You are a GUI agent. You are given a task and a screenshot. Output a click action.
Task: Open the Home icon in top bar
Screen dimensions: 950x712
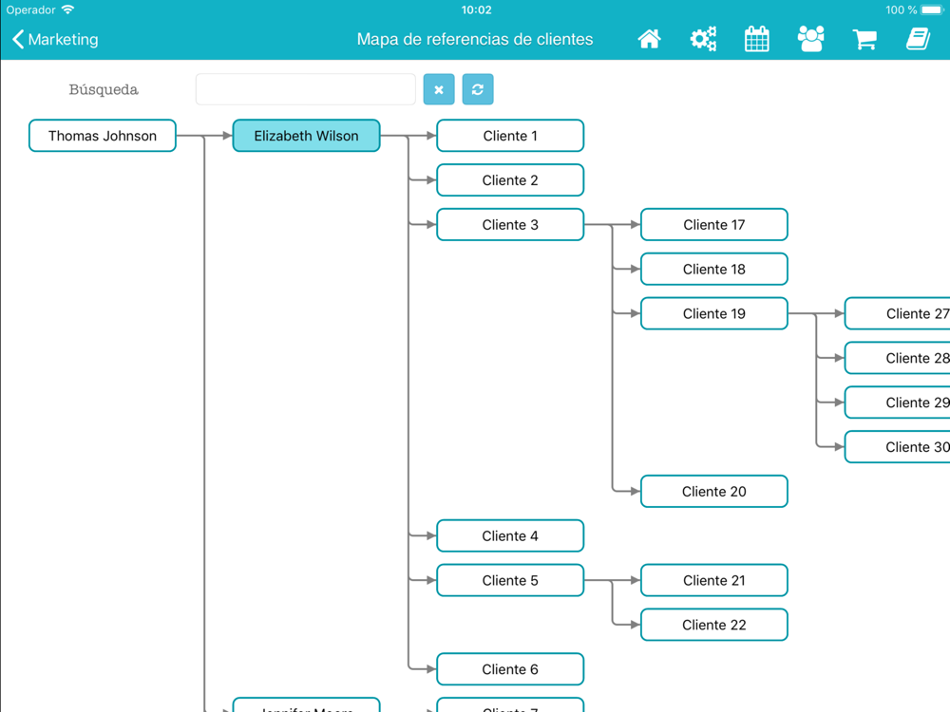pos(649,39)
